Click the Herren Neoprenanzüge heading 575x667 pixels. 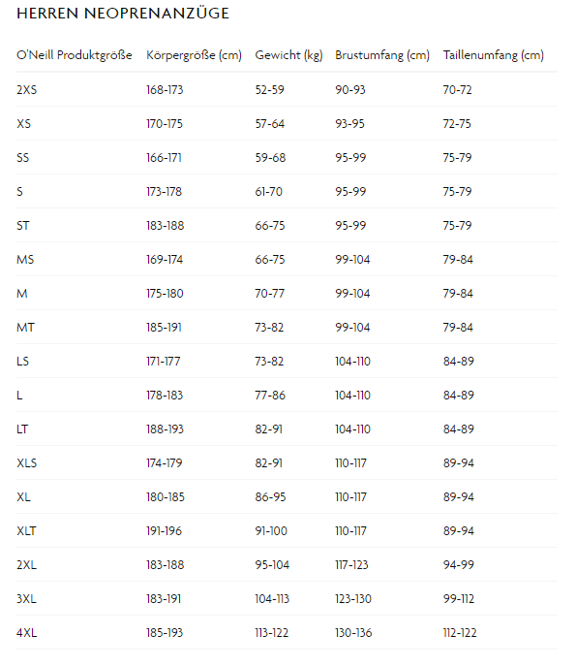click(123, 14)
